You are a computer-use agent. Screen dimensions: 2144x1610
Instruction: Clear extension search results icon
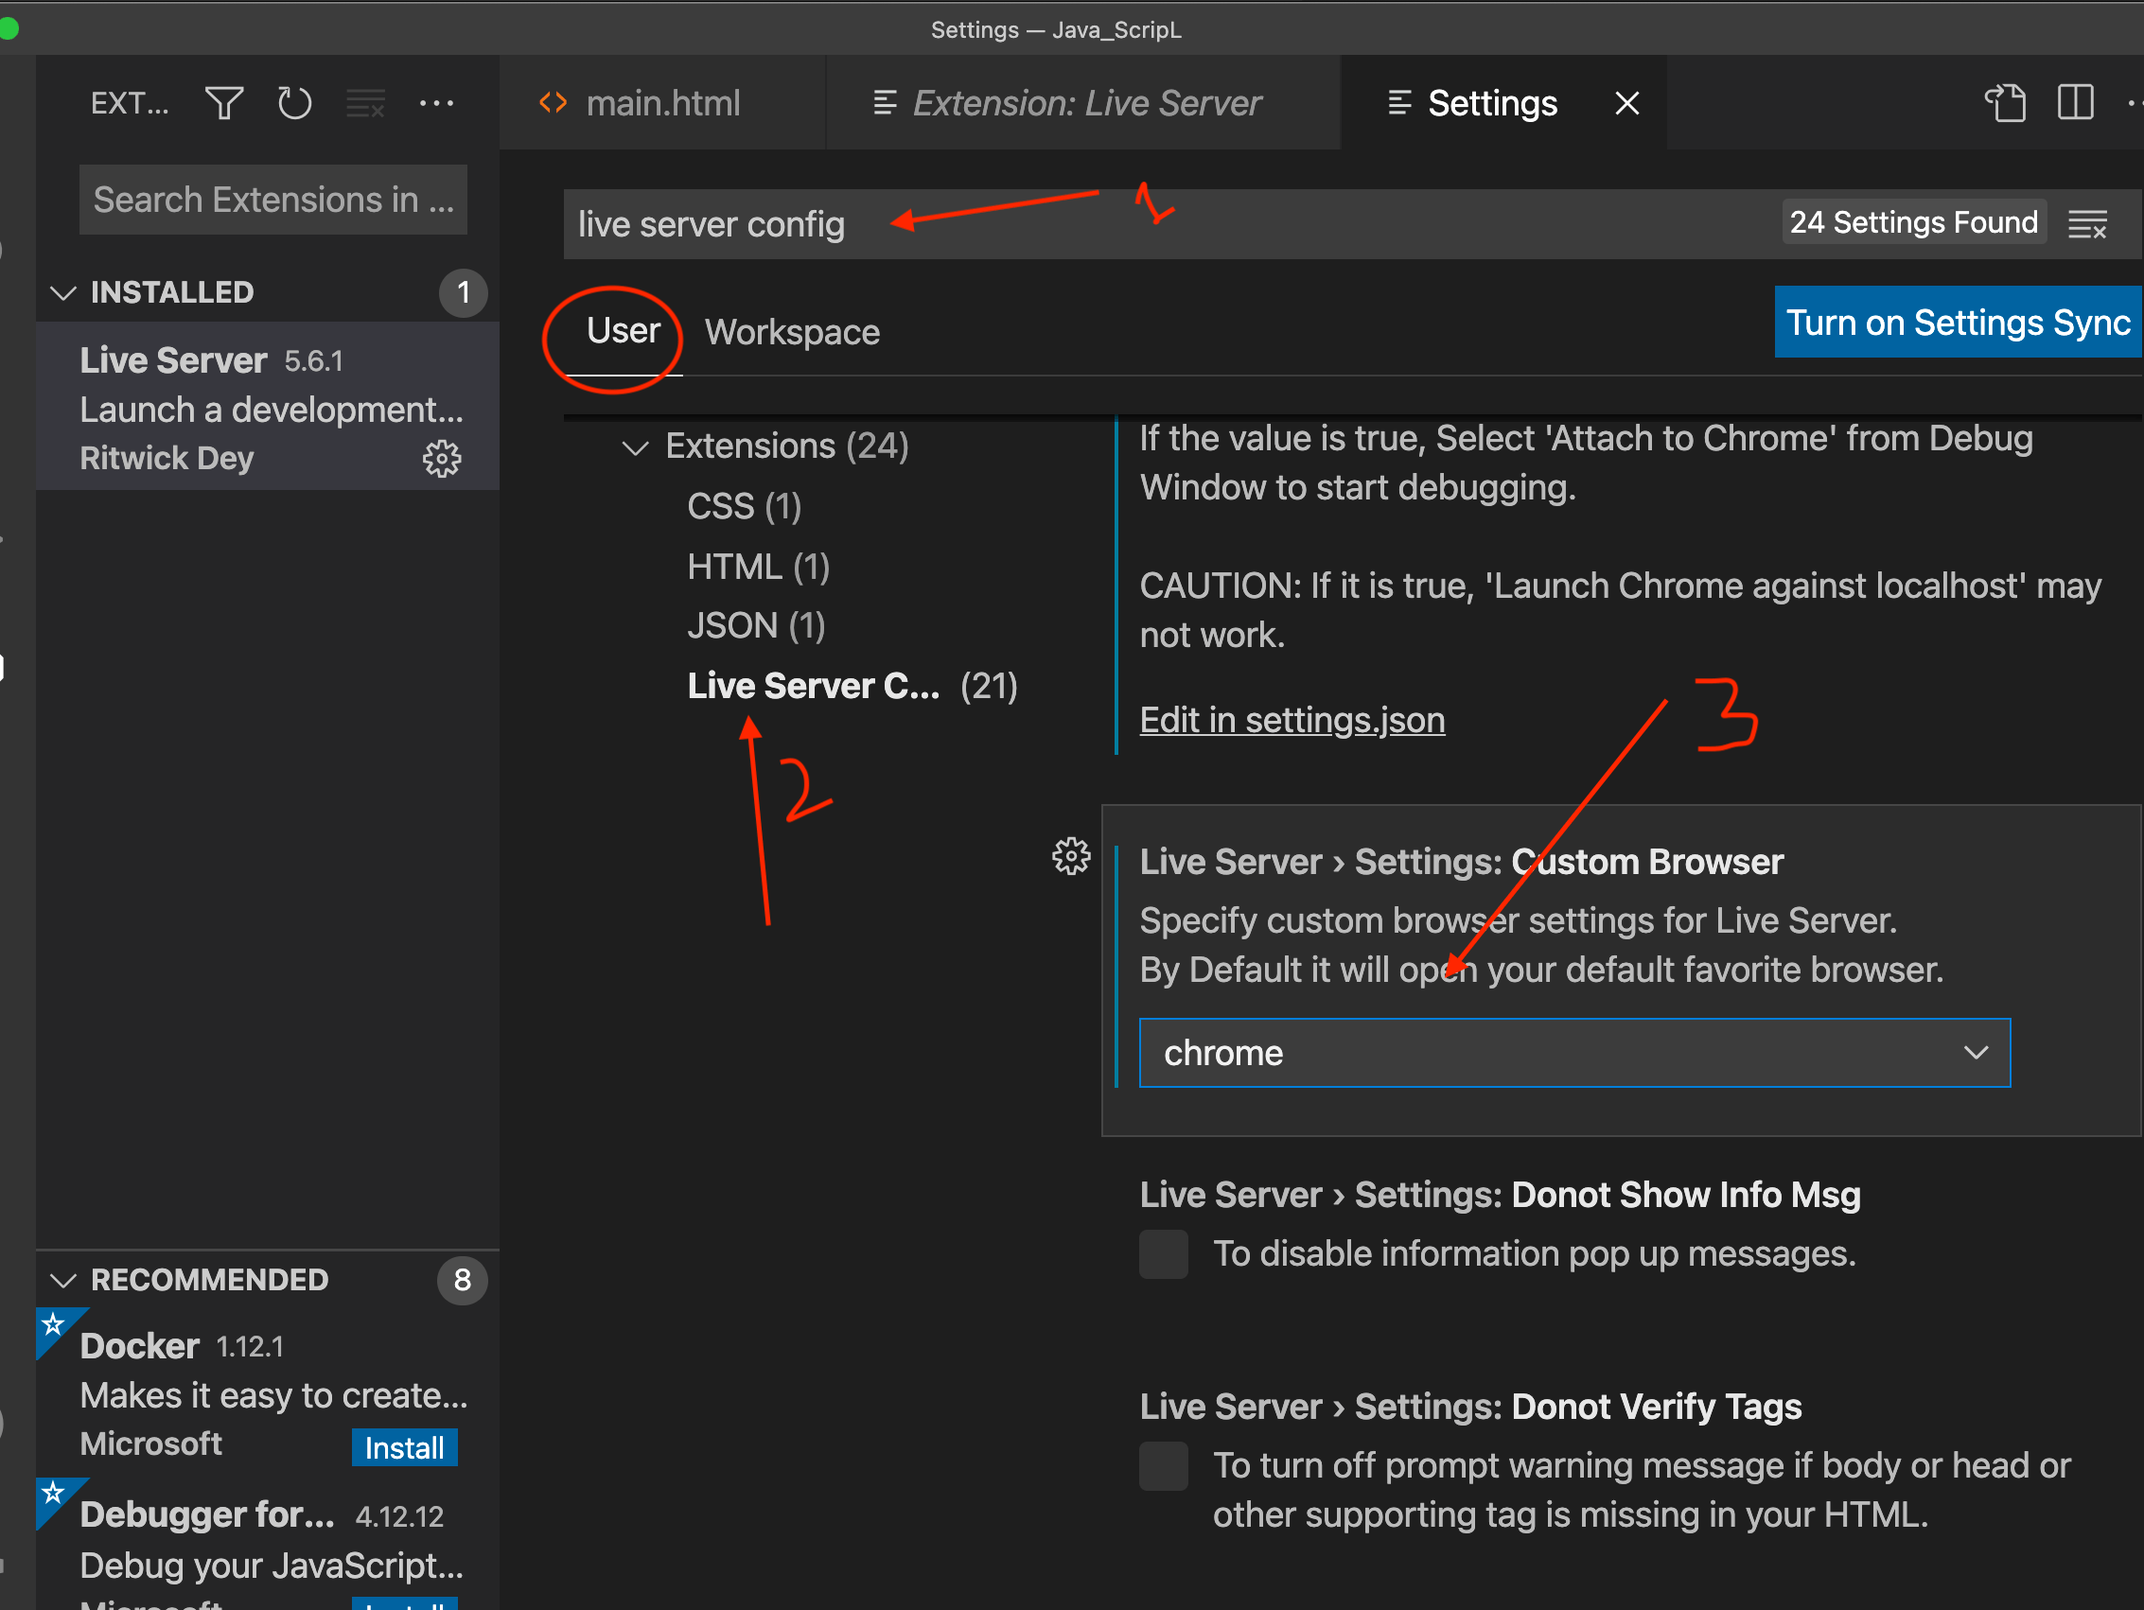365,103
